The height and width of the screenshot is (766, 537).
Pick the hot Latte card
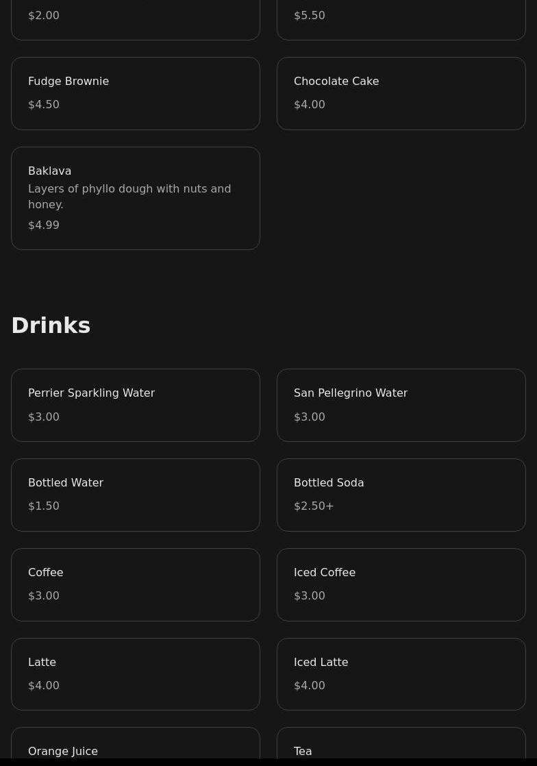(136, 674)
